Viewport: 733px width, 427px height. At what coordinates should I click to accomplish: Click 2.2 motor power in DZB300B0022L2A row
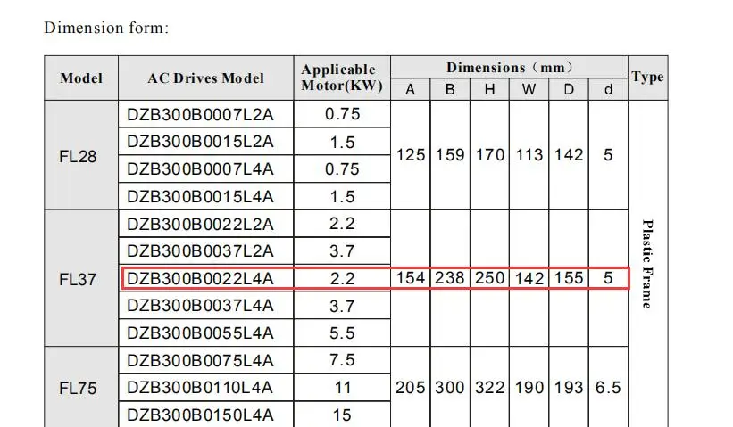(x=342, y=224)
